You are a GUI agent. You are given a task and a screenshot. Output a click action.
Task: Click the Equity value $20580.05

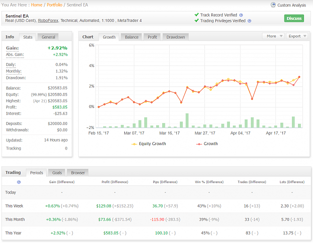tap(58, 94)
